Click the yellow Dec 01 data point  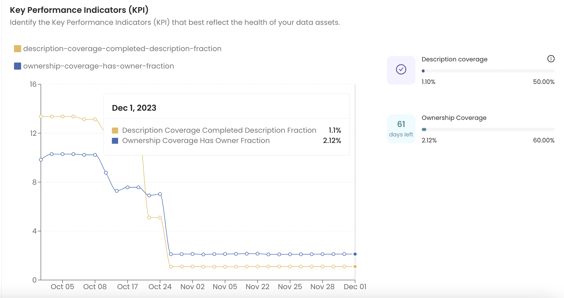pyautogui.click(x=355, y=267)
